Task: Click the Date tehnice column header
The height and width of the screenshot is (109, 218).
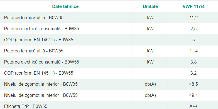Action: pyautogui.click(x=65, y=6)
